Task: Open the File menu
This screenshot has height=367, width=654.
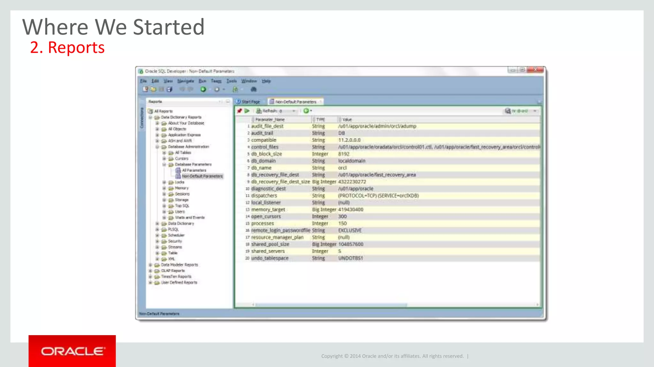Action: tap(143, 81)
